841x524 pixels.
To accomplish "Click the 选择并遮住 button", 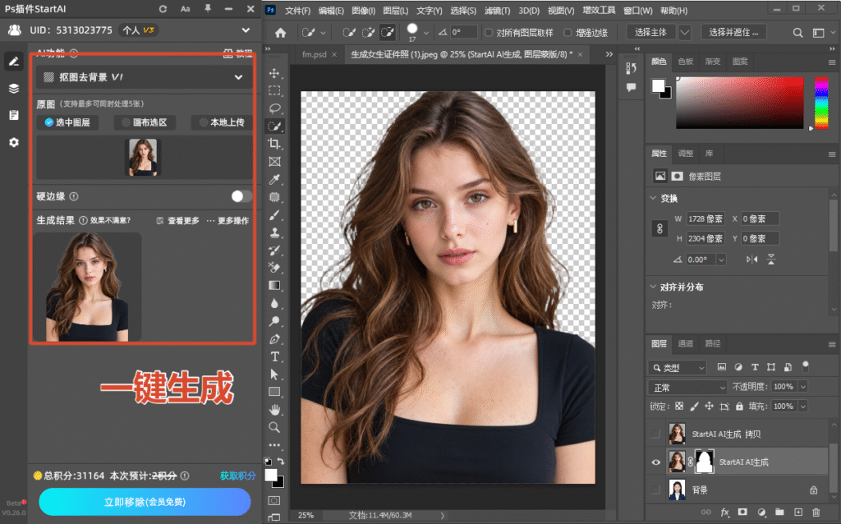I will 733,32.
